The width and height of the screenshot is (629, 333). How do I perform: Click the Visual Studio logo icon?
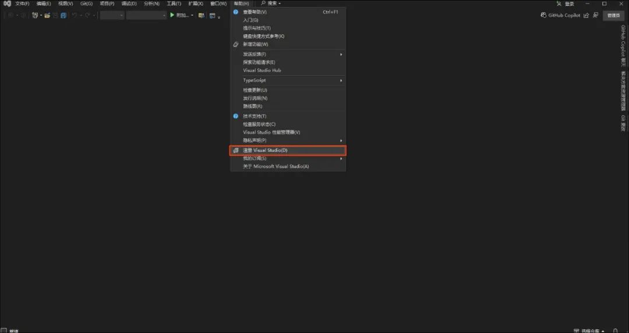[7, 3]
